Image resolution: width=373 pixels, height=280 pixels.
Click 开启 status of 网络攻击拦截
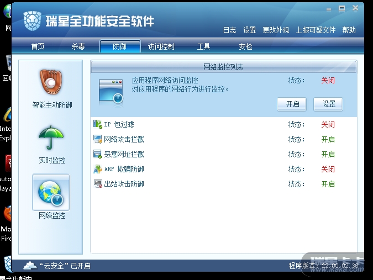point(328,139)
